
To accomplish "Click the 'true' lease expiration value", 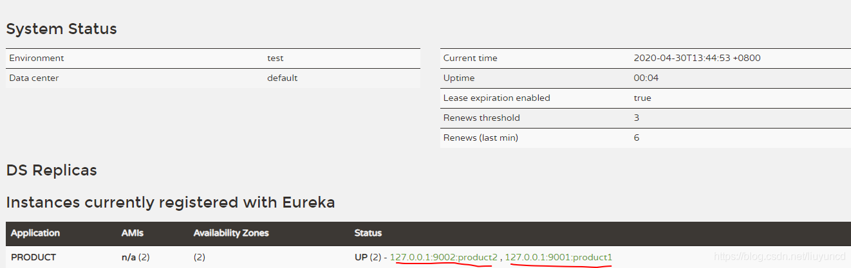I will tap(642, 98).
